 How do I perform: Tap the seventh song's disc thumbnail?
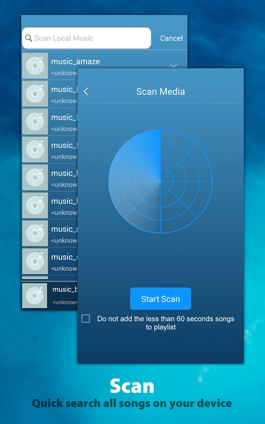click(x=35, y=233)
